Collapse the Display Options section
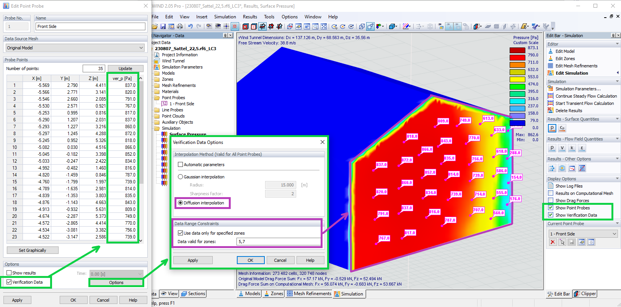Image resolution: width=621 pixels, height=307 pixels. pyautogui.click(x=617, y=179)
